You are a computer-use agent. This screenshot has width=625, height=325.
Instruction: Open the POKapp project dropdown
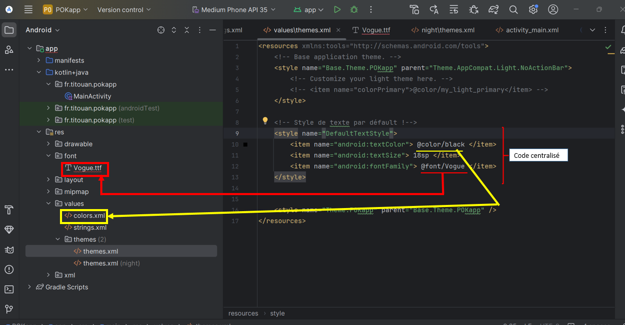(65, 9)
